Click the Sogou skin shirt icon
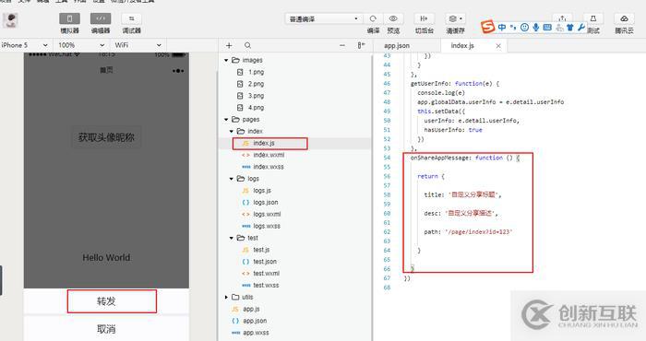 point(569,28)
